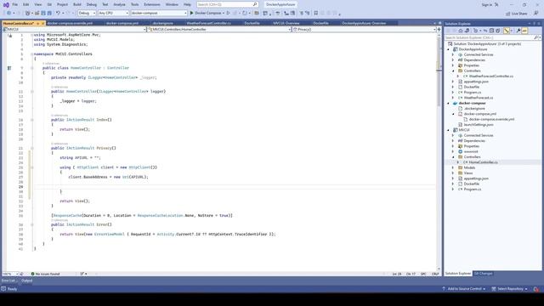
Task: Click Add to Source Control button
Action: [464, 289]
